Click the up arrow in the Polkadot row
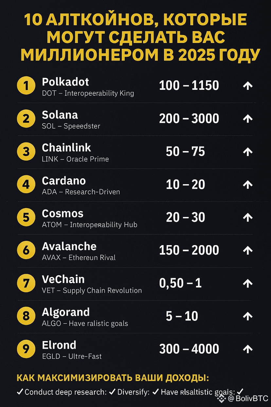Screen dimensions: 271x407 248,86
